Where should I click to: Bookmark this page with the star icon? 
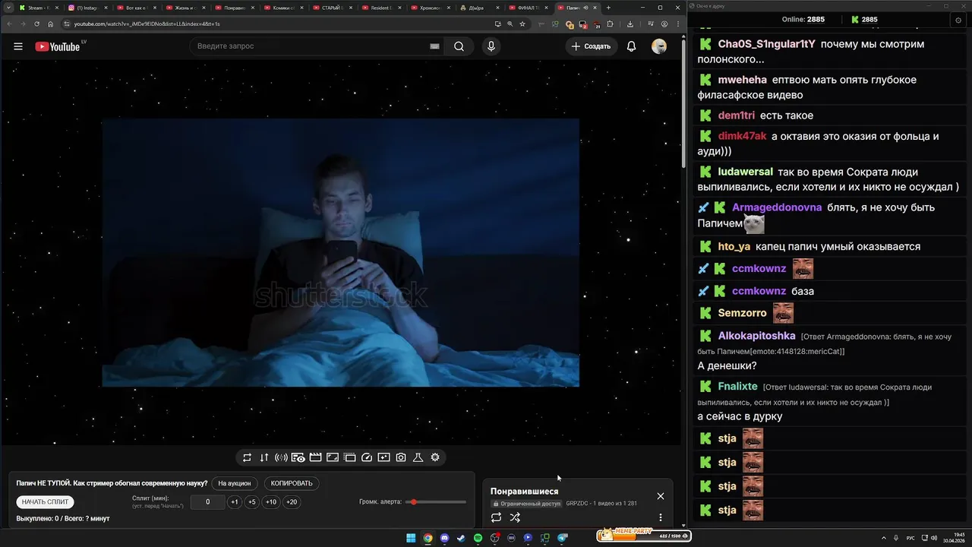point(522,24)
